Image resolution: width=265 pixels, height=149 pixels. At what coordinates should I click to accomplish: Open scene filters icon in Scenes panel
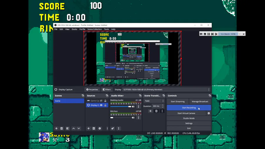click(67, 128)
